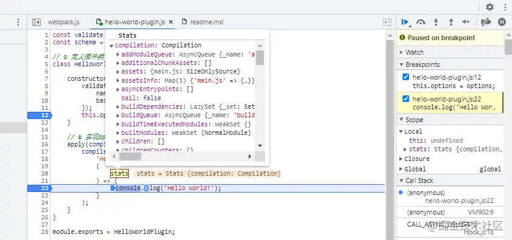
Task: Click popup horizontal scroll right arrow
Action: [250, 157]
